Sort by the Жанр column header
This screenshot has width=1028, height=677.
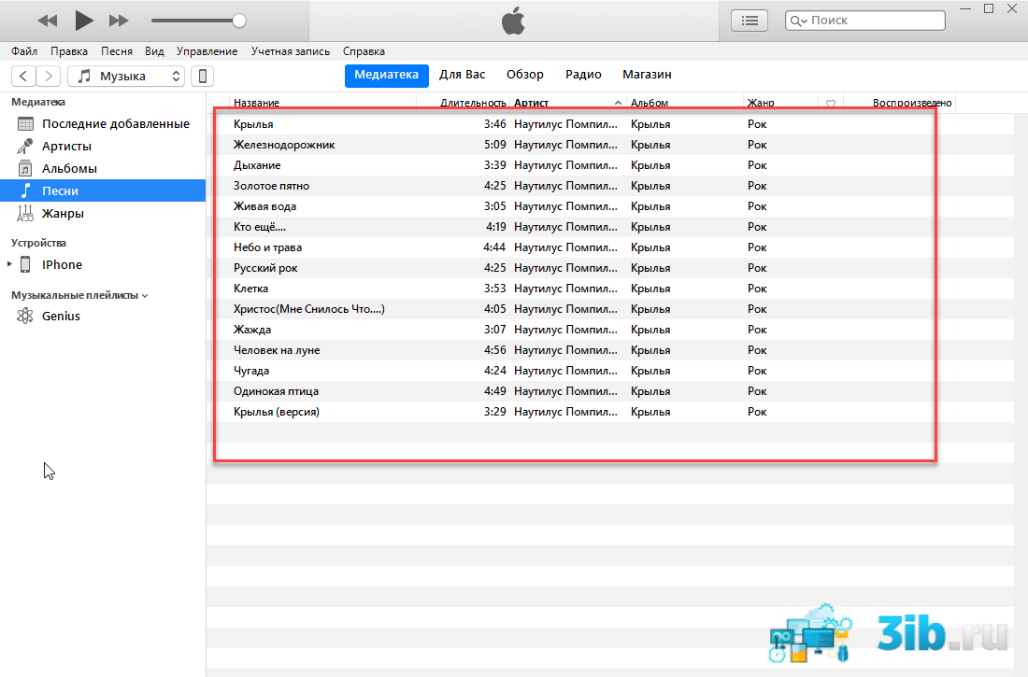tap(780, 103)
